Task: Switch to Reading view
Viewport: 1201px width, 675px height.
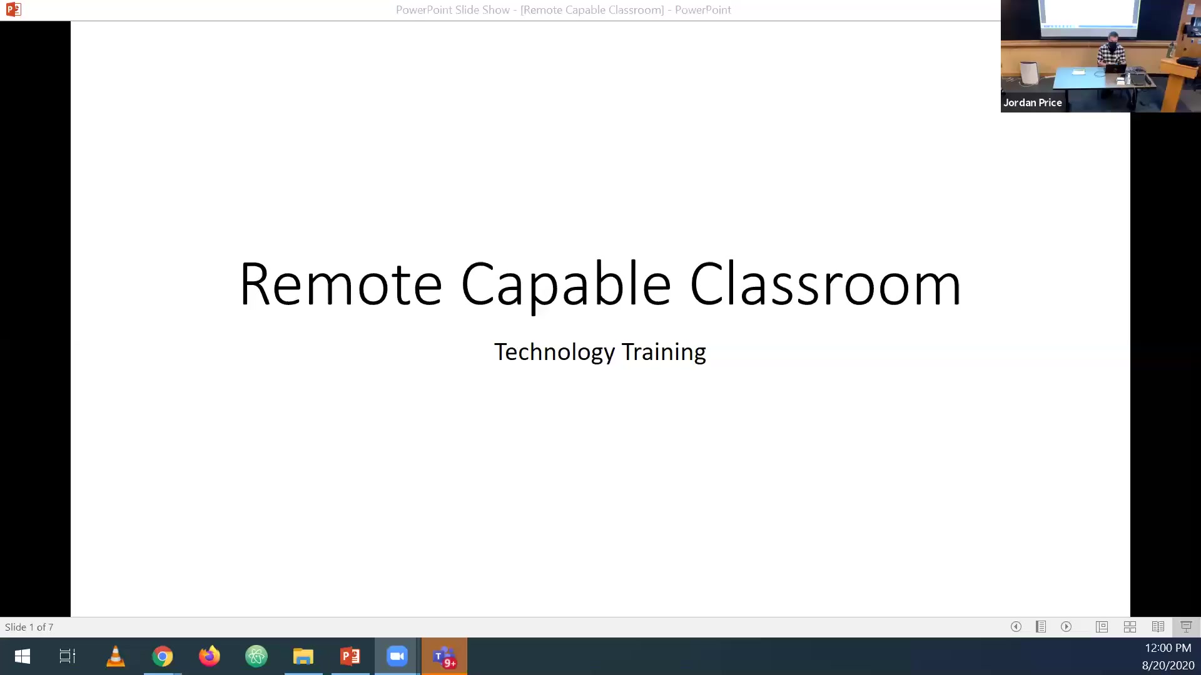Action: pyautogui.click(x=1158, y=627)
